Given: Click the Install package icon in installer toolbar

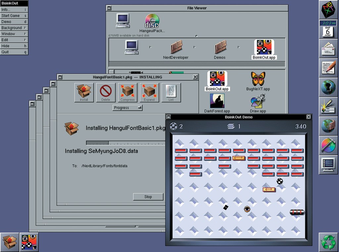Looking at the screenshot, I should click(x=84, y=93).
